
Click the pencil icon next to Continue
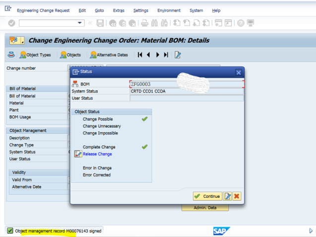228,196
